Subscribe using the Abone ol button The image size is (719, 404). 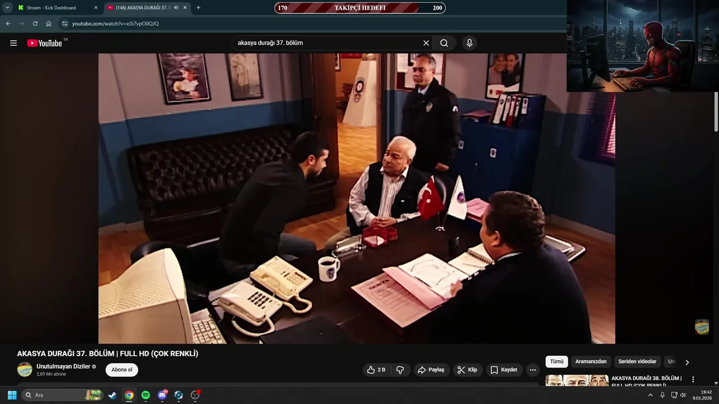click(122, 370)
